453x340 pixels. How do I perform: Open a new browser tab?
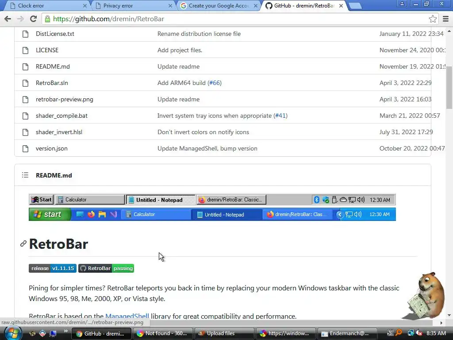355,6
